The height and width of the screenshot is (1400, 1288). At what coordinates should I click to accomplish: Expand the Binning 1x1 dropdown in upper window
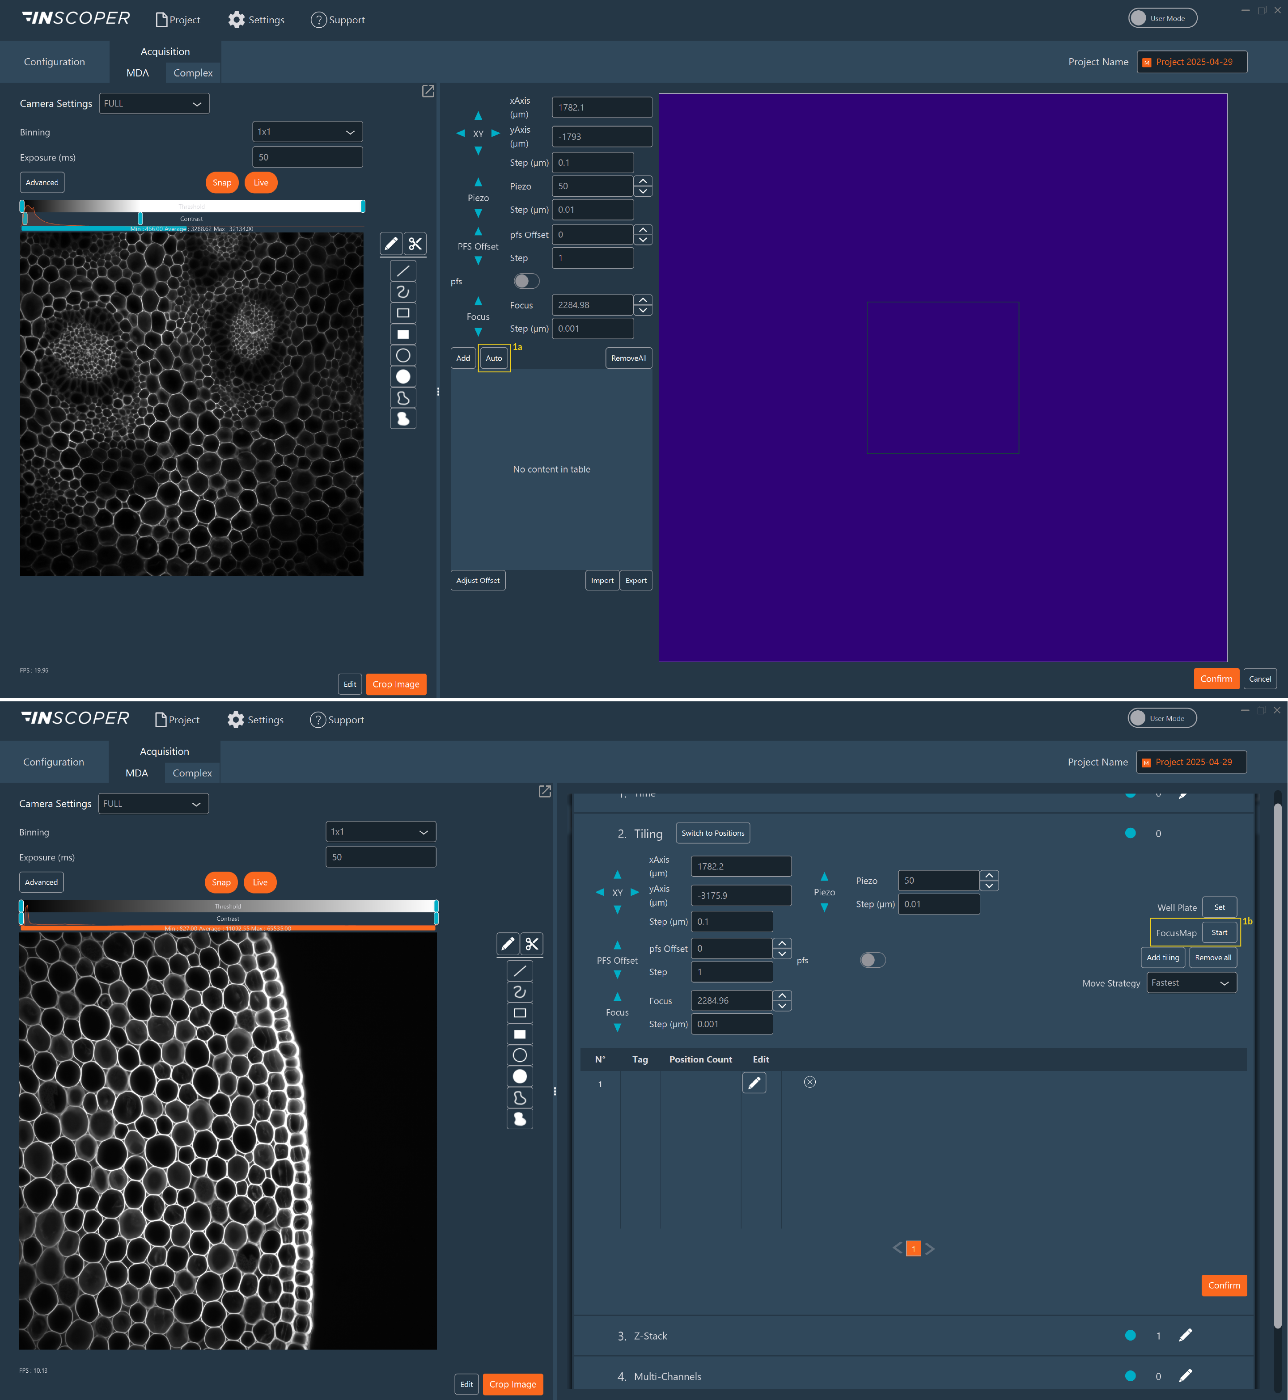pos(307,132)
